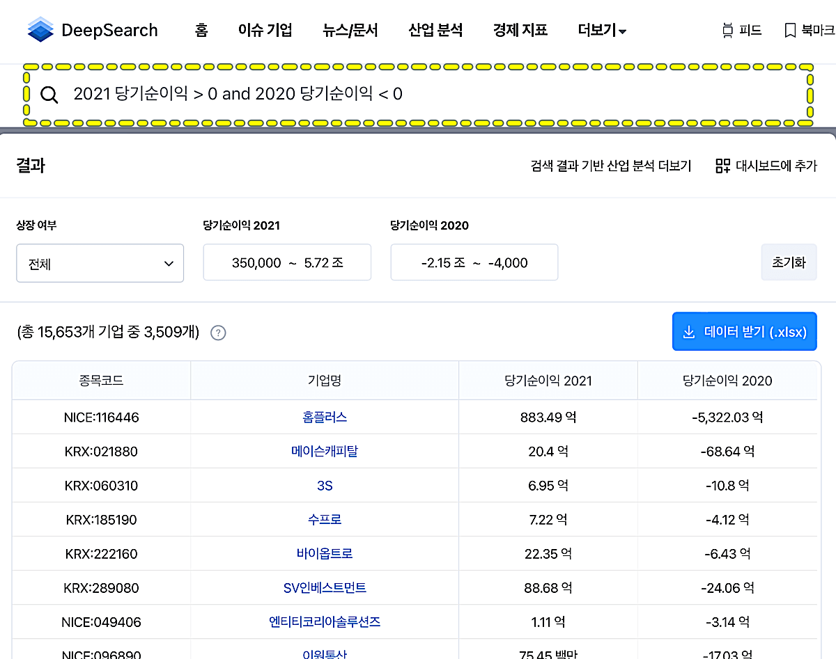Open the 뉴스/문서 menu
The height and width of the screenshot is (659, 836).
pyautogui.click(x=350, y=30)
